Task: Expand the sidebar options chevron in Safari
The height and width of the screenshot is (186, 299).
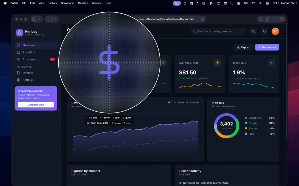Action: pyautogui.click(x=39, y=19)
